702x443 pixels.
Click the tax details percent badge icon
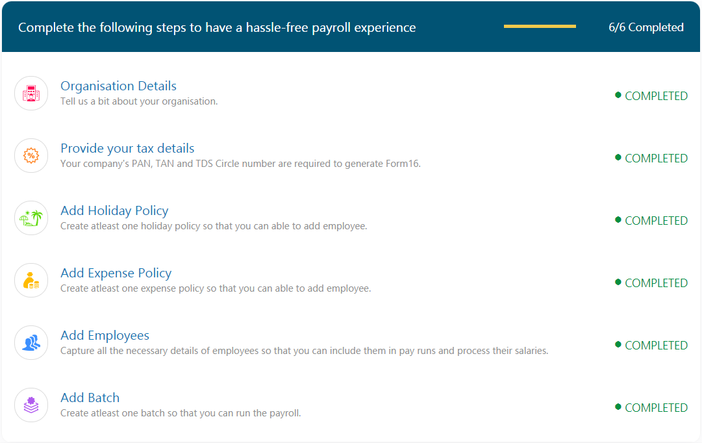[x=31, y=155]
